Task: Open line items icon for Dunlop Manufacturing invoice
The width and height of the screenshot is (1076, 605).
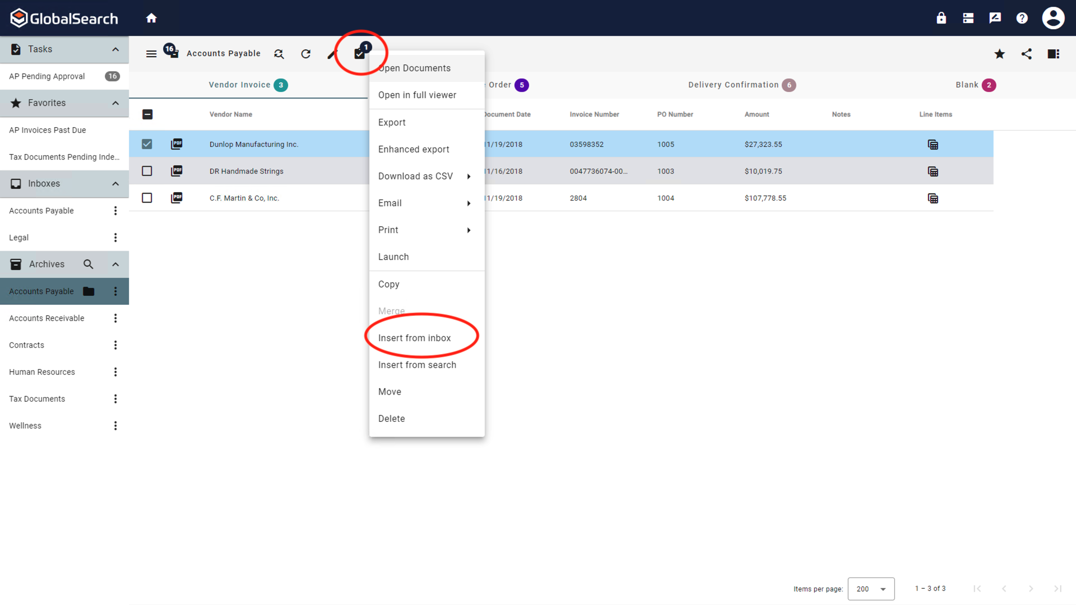Action: pos(933,144)
